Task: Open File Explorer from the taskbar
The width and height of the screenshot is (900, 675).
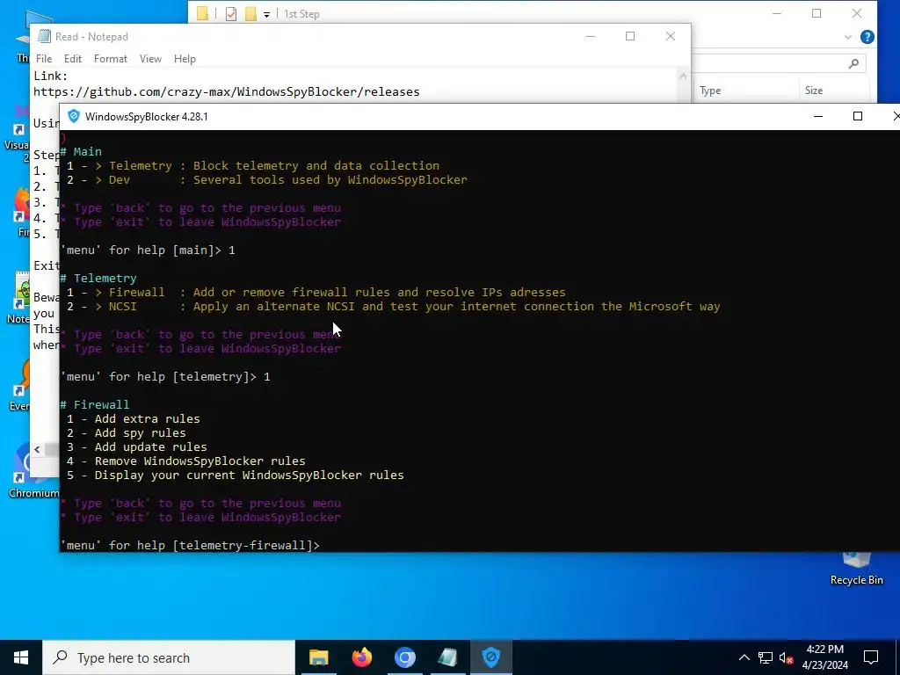Action: [x=318, y=657]
